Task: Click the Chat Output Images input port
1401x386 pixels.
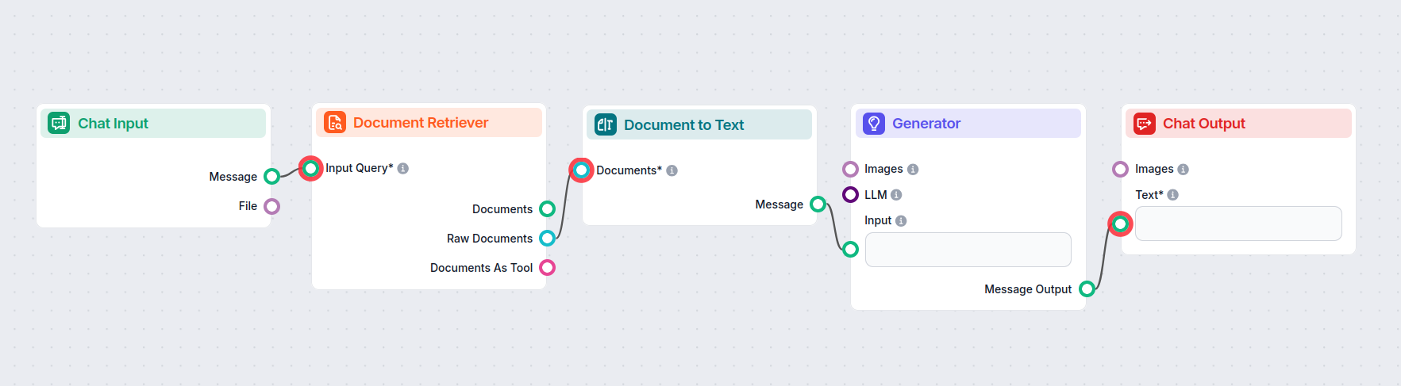Action: click(1121, 169)
